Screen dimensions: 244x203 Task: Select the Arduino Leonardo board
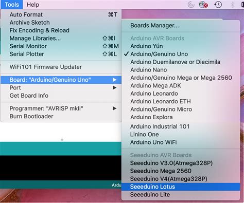181,94
